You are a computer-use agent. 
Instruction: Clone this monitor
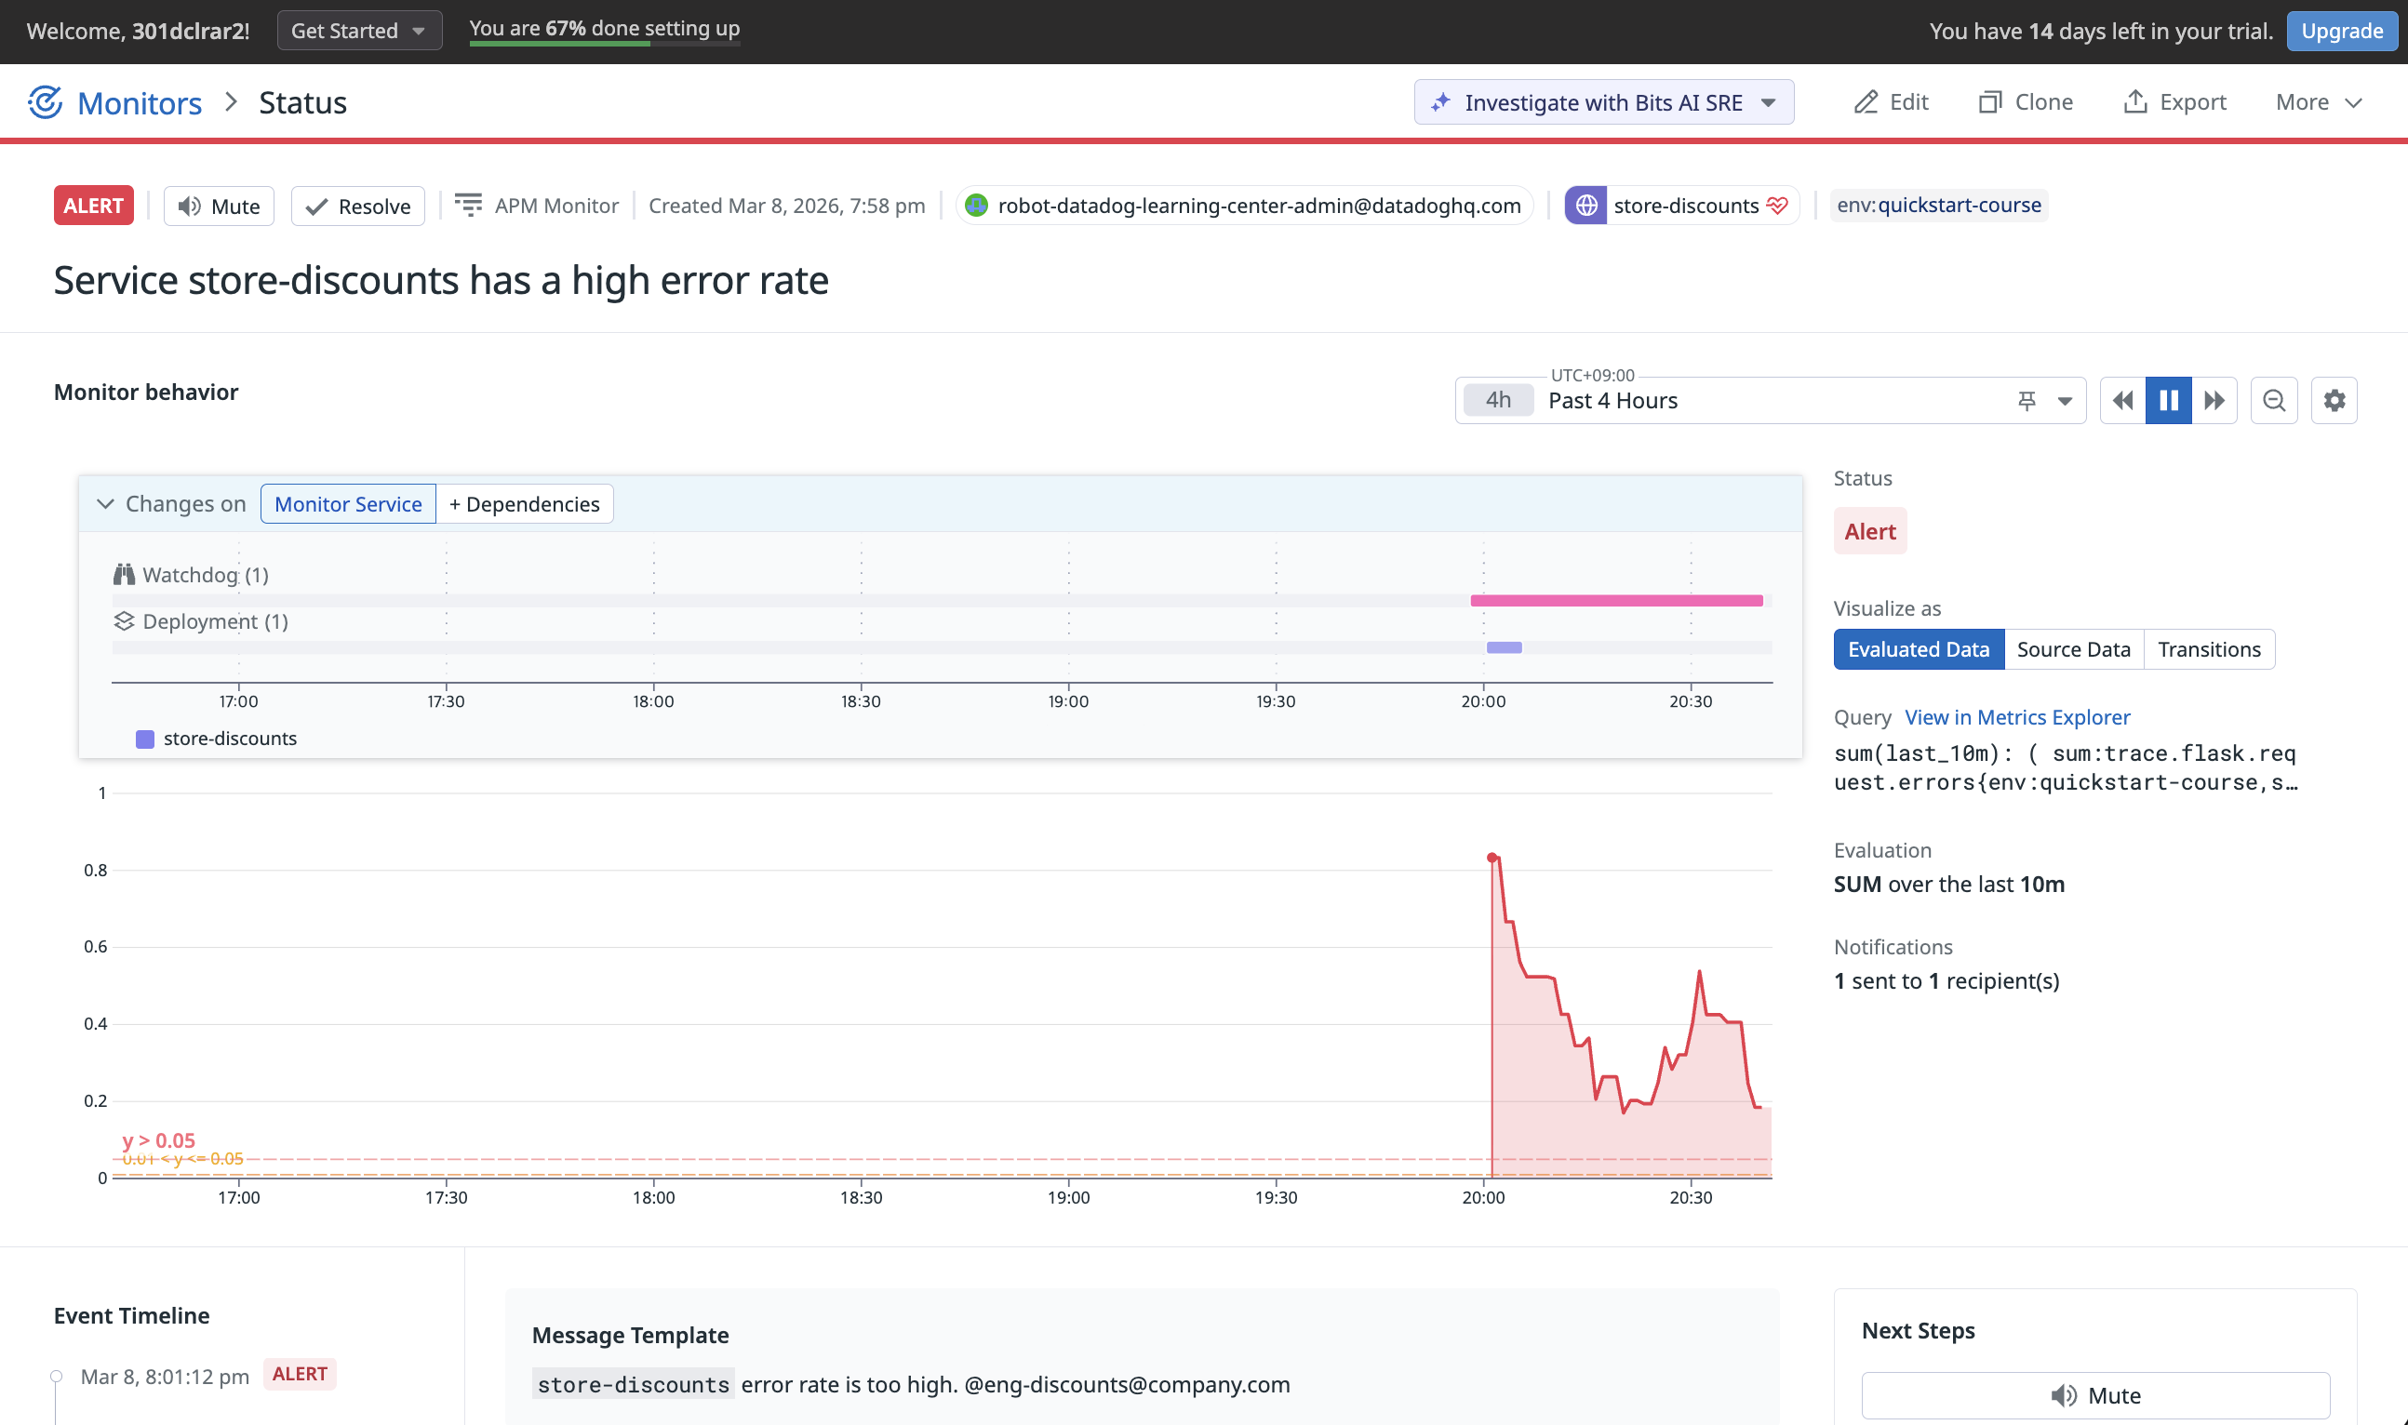(x=2026, y=101)
